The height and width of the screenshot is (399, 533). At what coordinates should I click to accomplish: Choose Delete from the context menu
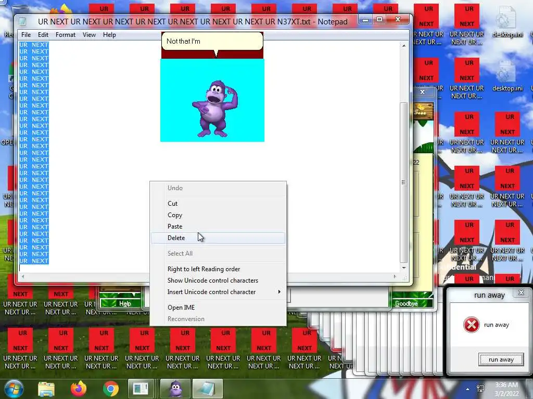[x=218, y=238]
